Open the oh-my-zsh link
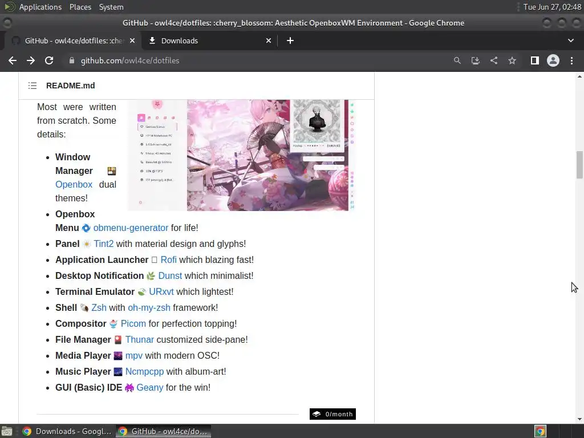The width and height of the screenshot is (584, 438). point(149,307)
